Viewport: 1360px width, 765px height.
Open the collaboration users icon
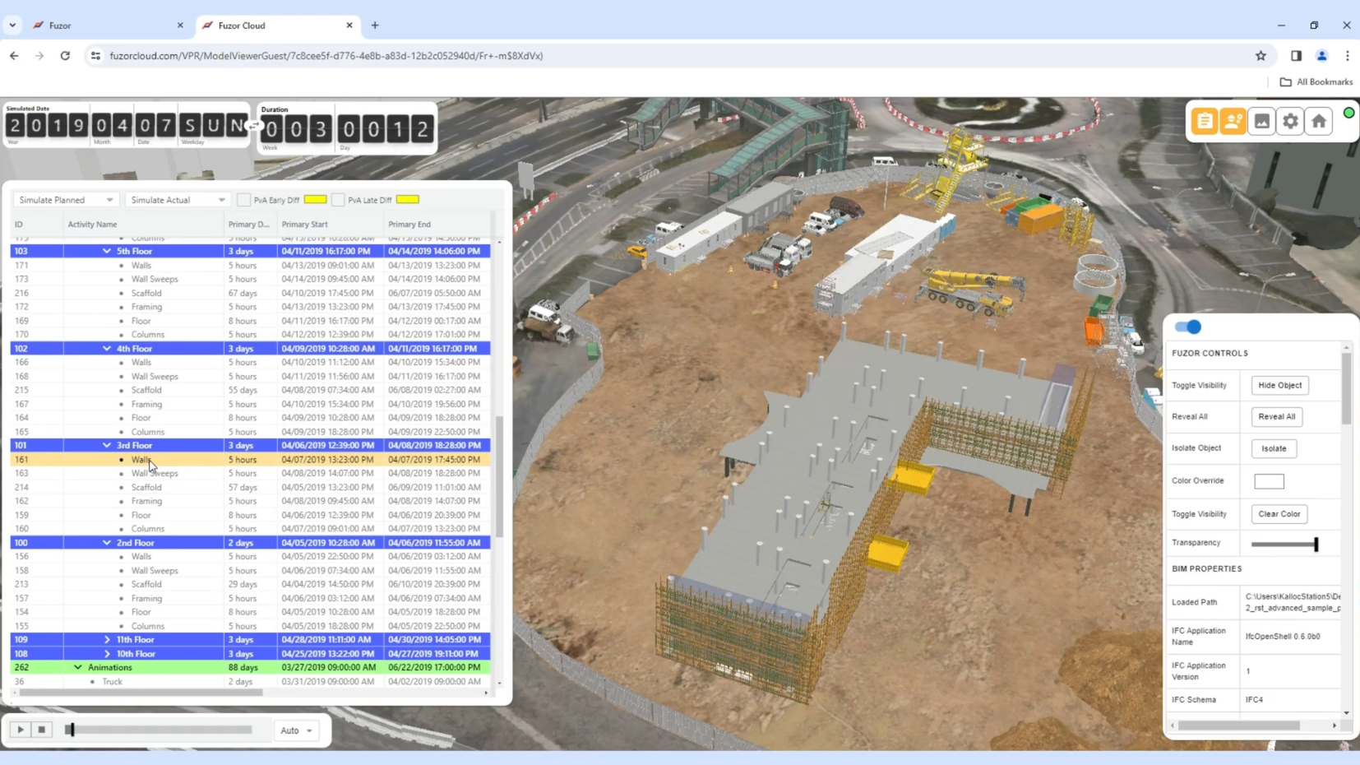[x=1233, y=121]
